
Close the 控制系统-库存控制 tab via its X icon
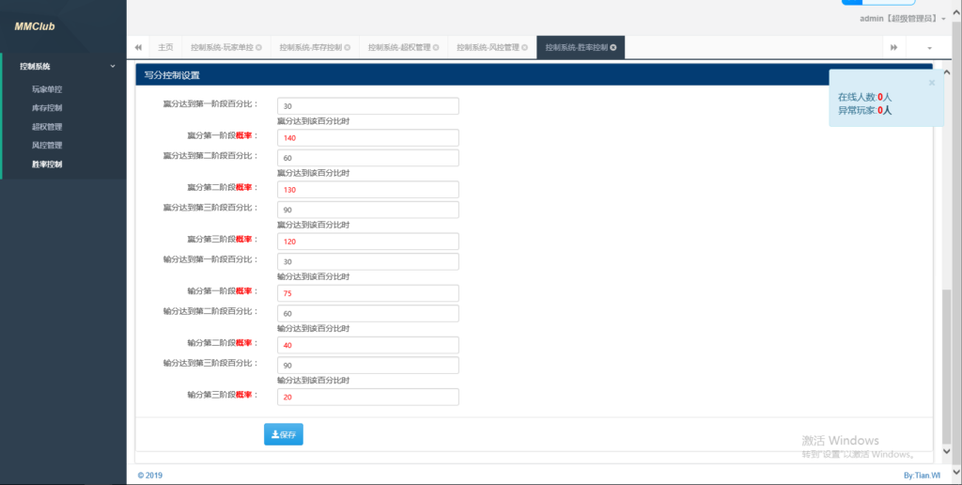[x=349, y=47]
